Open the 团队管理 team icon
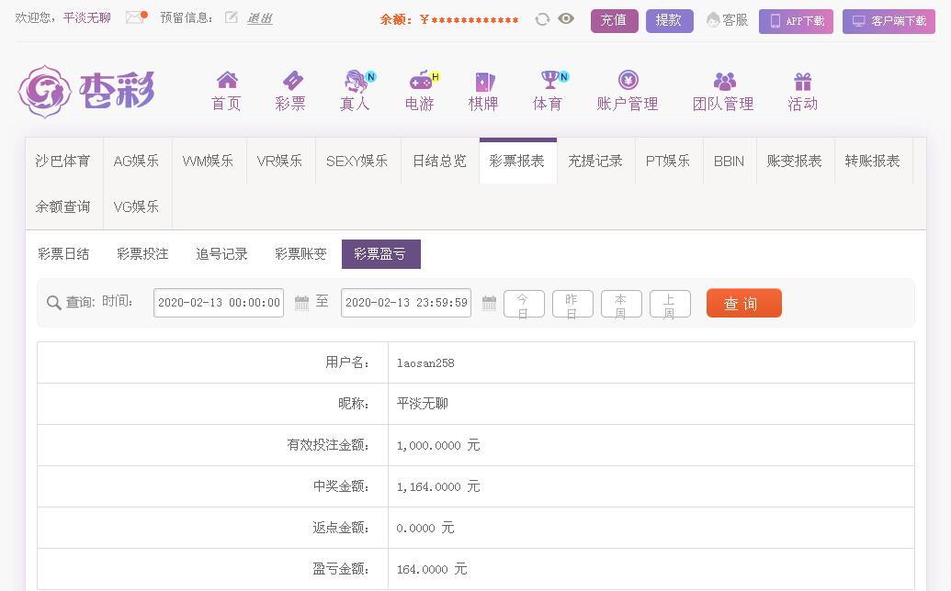 [724, 82]
